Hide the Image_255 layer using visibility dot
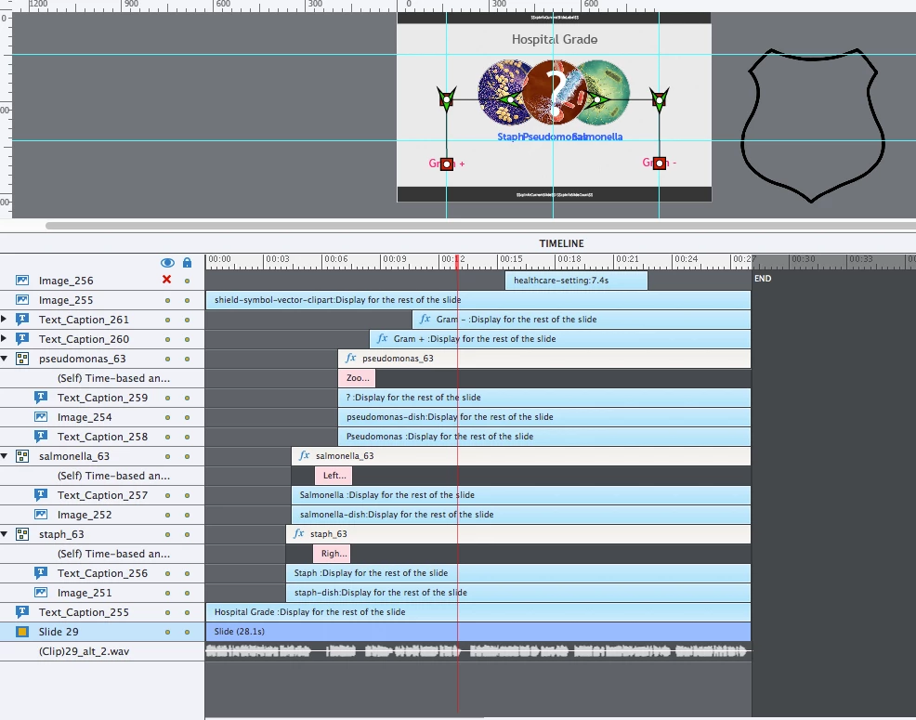The width and height of the screenshot is (916, 720). tap(167, 300)
